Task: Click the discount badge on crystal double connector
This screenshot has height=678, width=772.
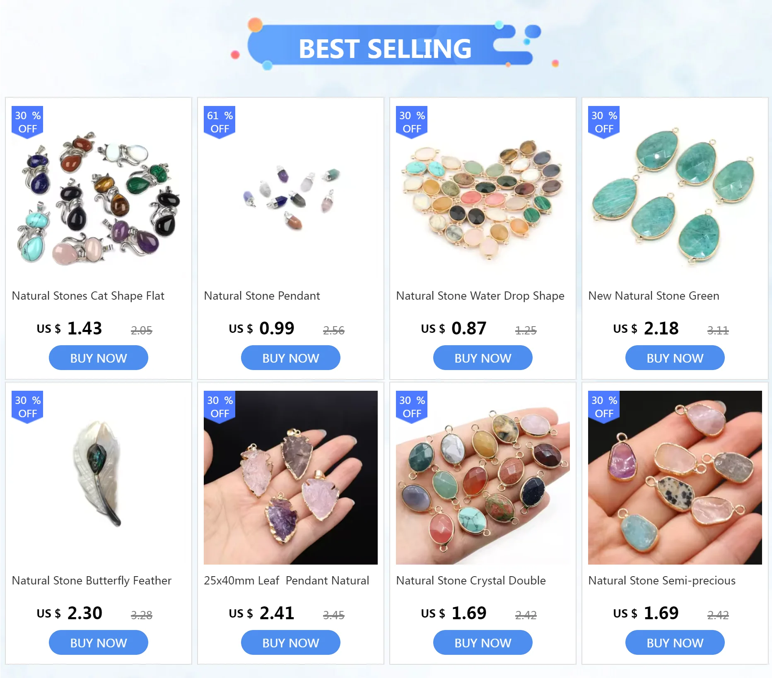Action: click(x=412, y=406)
